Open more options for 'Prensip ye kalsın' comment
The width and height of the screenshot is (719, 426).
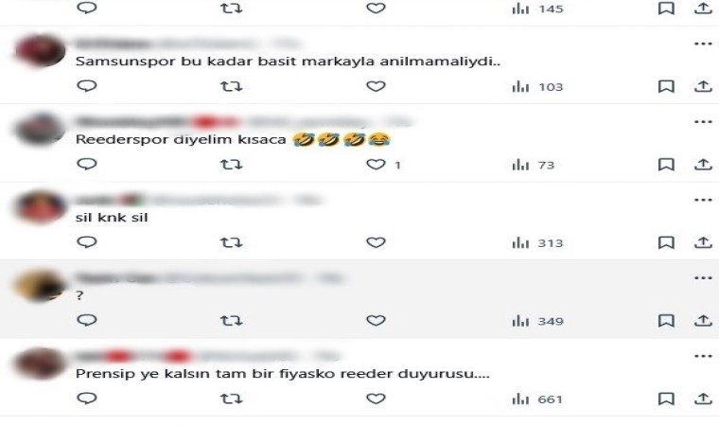coord(703,356)
